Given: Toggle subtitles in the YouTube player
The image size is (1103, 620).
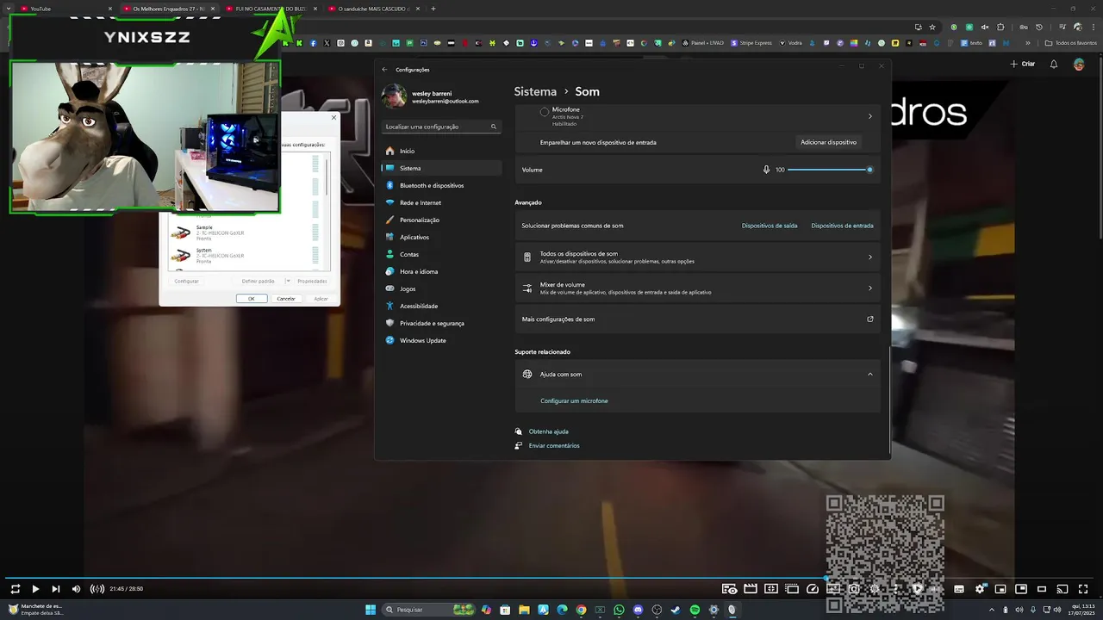Looking at the screenshot, I should tap(959, 589).
